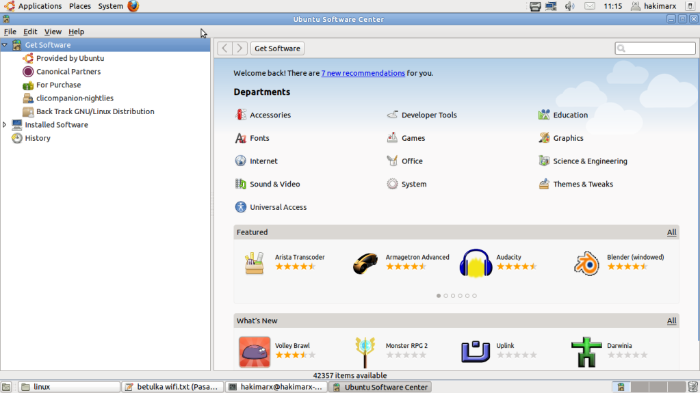700x393 pixels.
Task: Select the Darwinia app icon
Action: coord(586,352)
